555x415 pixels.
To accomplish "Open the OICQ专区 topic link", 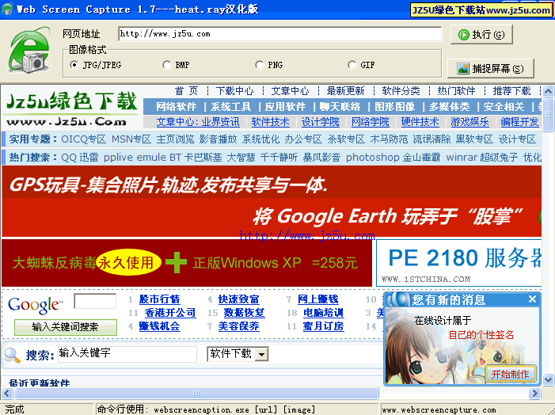I will pos(84,139).
